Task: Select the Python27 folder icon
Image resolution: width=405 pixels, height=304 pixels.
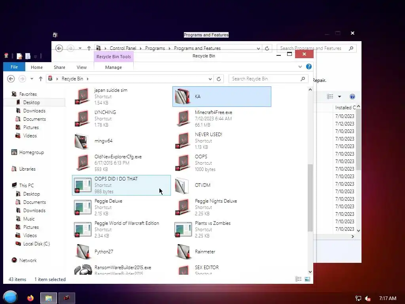Action: [x=83, y=251]
